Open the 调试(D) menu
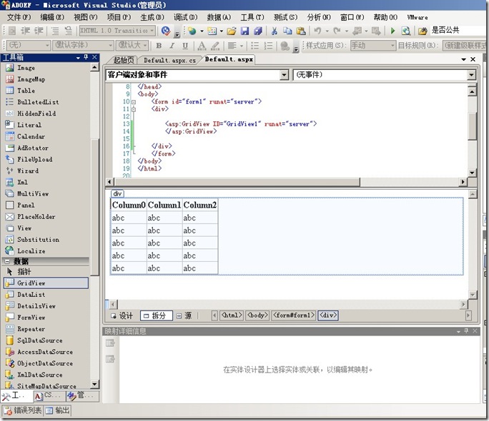Image resolution: width=489 pixels, height=421 pixels. 186,17
